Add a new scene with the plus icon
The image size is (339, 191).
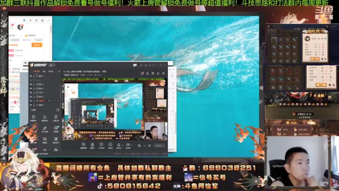(x=59, y=71)
